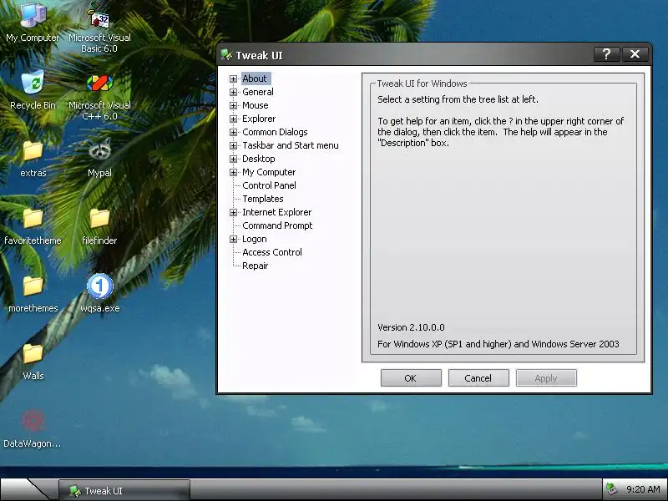Screen dimensions: 668x501
Task: Select Control Panel in the tree
Action: [x=269, y=185]
